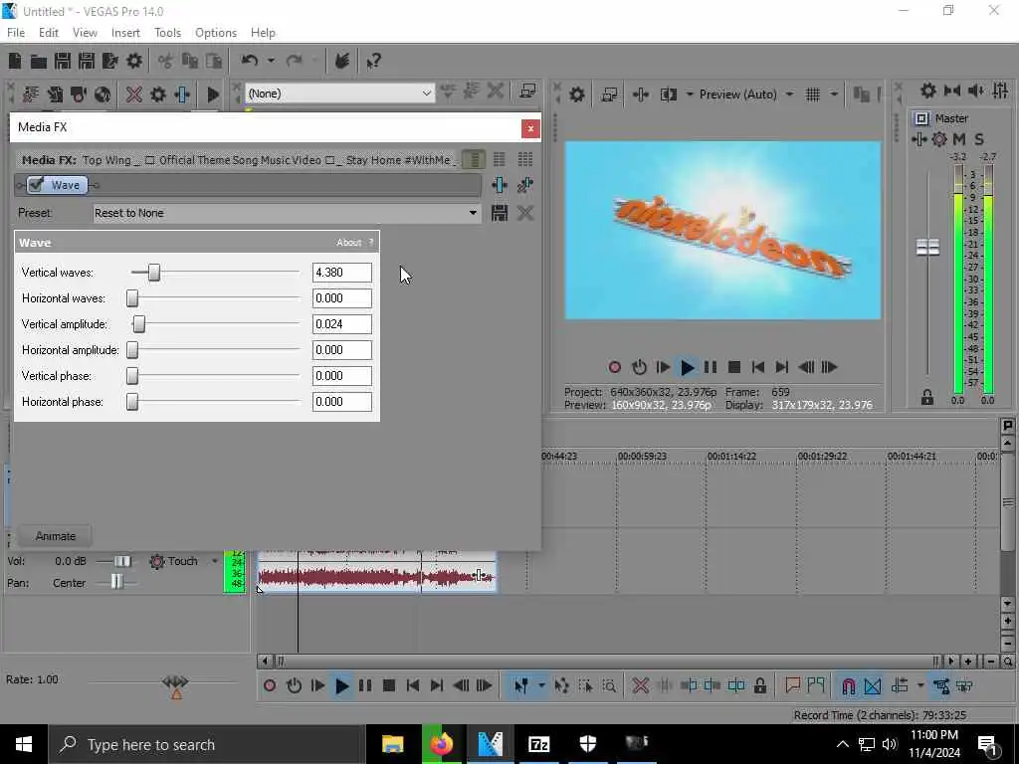Insert a region with the region icon
Screen dimensions: 1019x764
[x=816, y=685]
